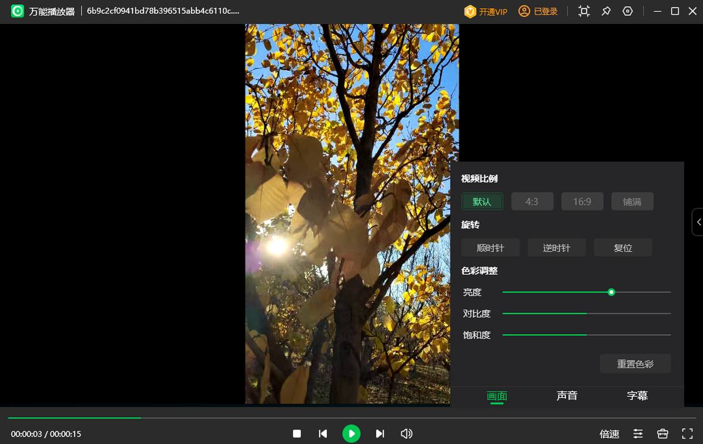
Task: Switch to the 字幕 tab
Action: [x=637, y=396]
